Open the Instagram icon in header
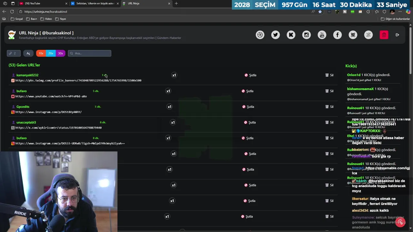Screen dimensions: 413x232 click(x=307, y=35)
